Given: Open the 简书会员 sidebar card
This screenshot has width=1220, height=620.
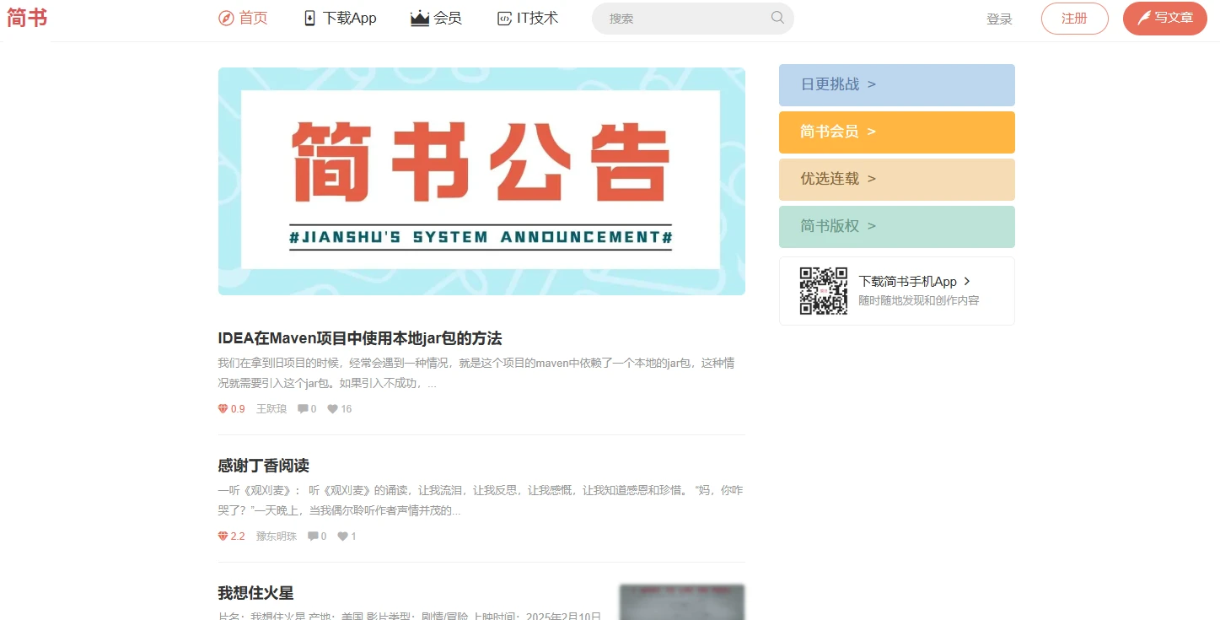Looking at the screenshot, I should (897, 132).
